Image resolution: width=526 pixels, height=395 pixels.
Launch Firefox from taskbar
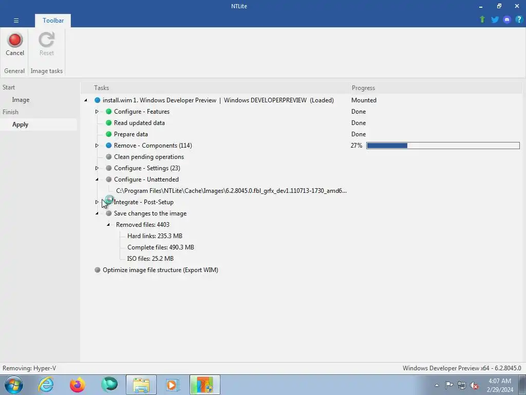(x=78, y=385)
